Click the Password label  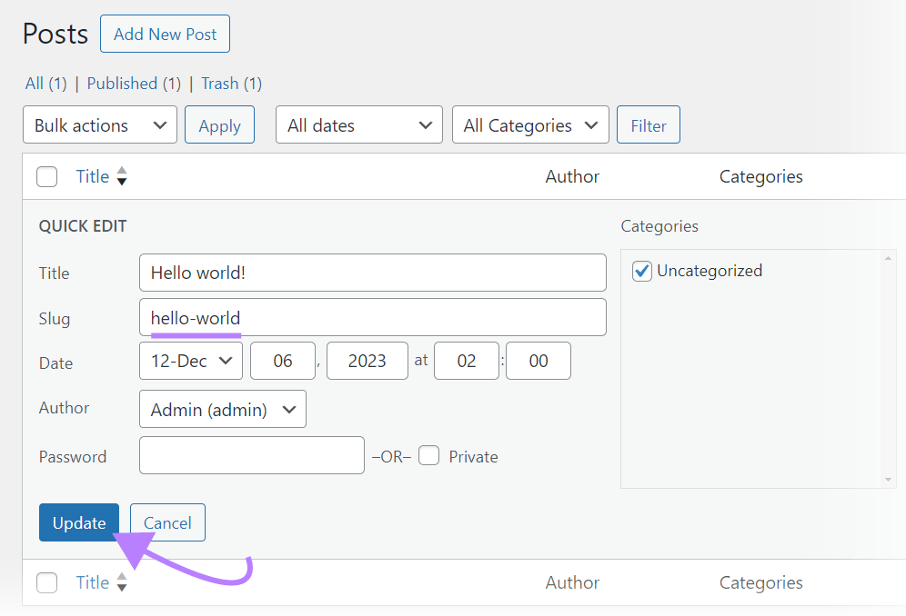tap(73, 457)
